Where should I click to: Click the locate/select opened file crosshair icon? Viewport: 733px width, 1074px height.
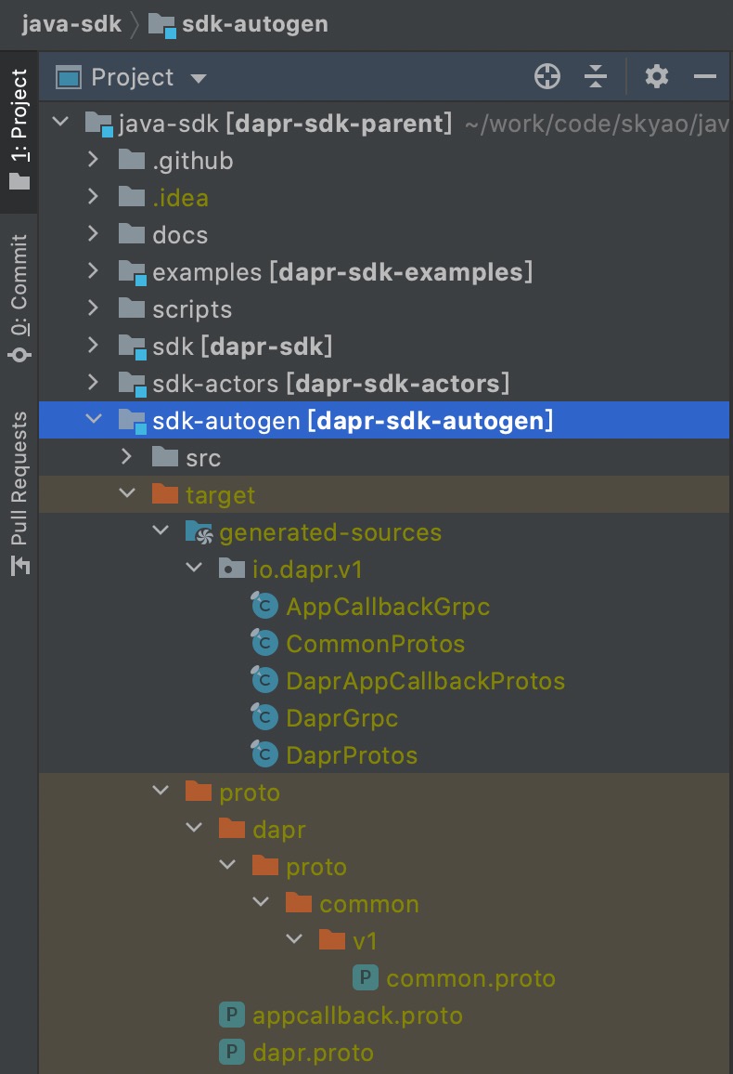[547, 77]
